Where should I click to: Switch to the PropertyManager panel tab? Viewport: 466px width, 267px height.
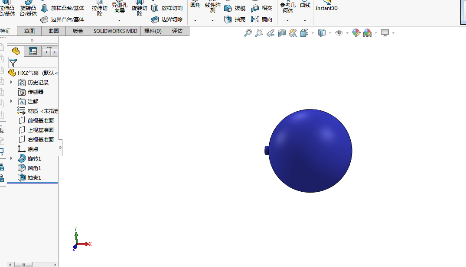tap(33, 51)
